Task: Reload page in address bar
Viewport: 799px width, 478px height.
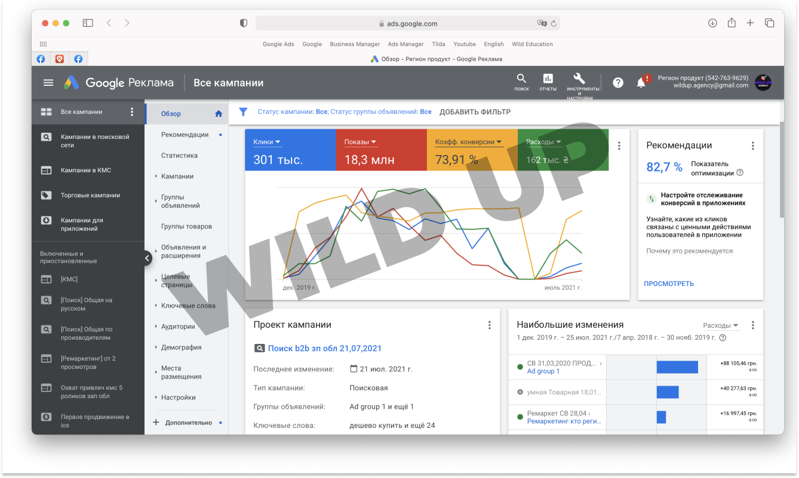Action: pos(554,24)
